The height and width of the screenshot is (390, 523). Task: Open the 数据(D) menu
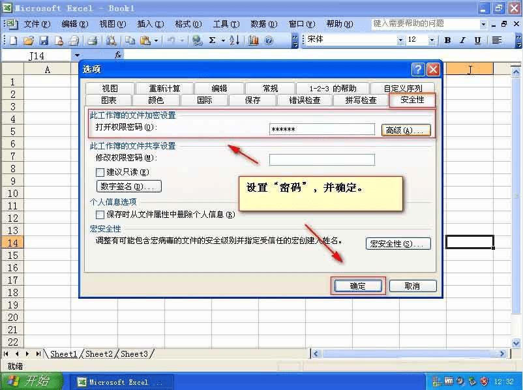pyautogui.click(x=264, y=24)
